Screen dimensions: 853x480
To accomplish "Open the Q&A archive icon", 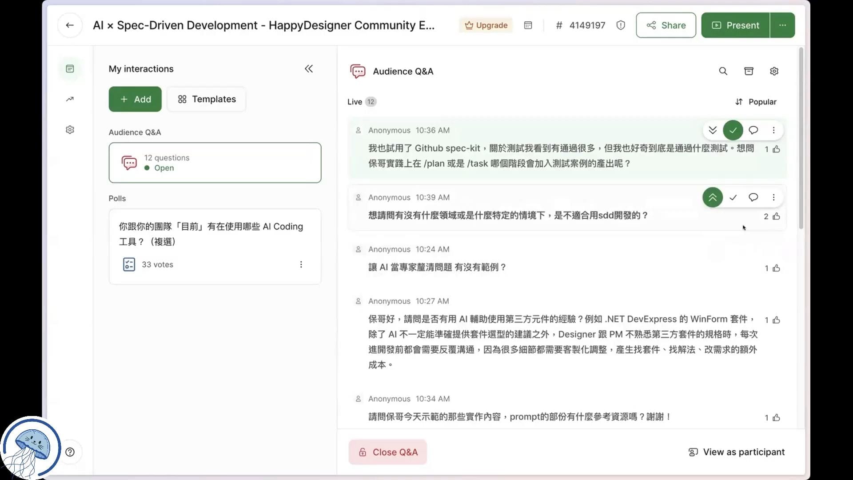I will (749, 71).
